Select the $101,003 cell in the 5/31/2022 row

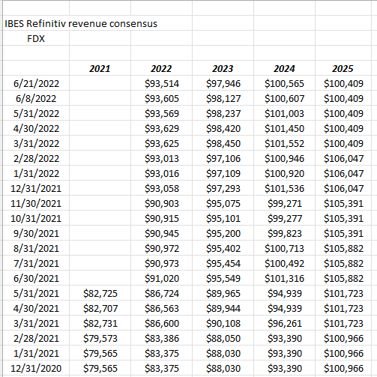(284, 113)
